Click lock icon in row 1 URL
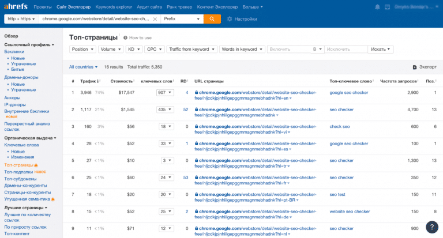Viewport: 443px width, 238px height. pyautogui.click(x=196, y=92)
